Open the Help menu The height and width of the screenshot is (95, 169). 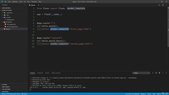pos(40,2)
